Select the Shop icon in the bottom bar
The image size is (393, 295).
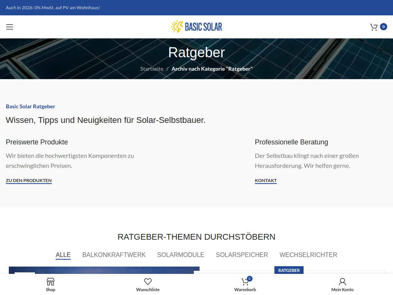(50, 284)
